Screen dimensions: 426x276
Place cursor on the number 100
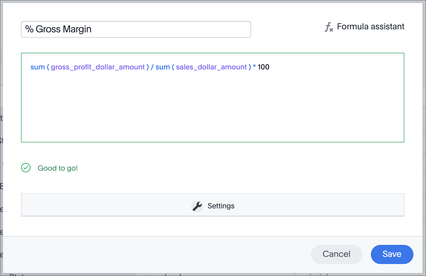263,67
